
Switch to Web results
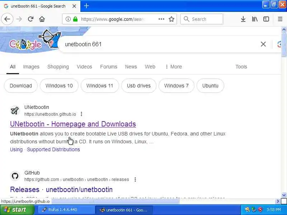pyautogui.click(x=150, y=67)
